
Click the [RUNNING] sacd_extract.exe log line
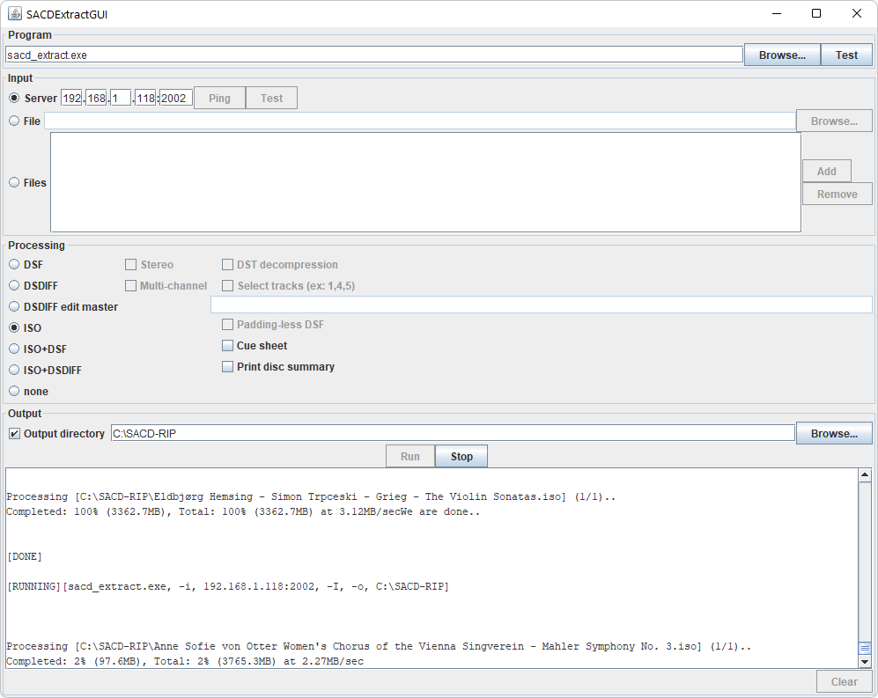pyautogui.click(x=227, y=586)
